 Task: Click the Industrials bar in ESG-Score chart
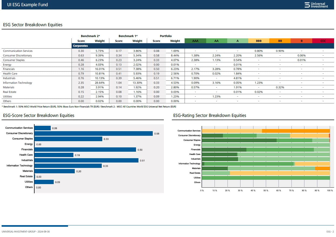[x=86, y=160]
